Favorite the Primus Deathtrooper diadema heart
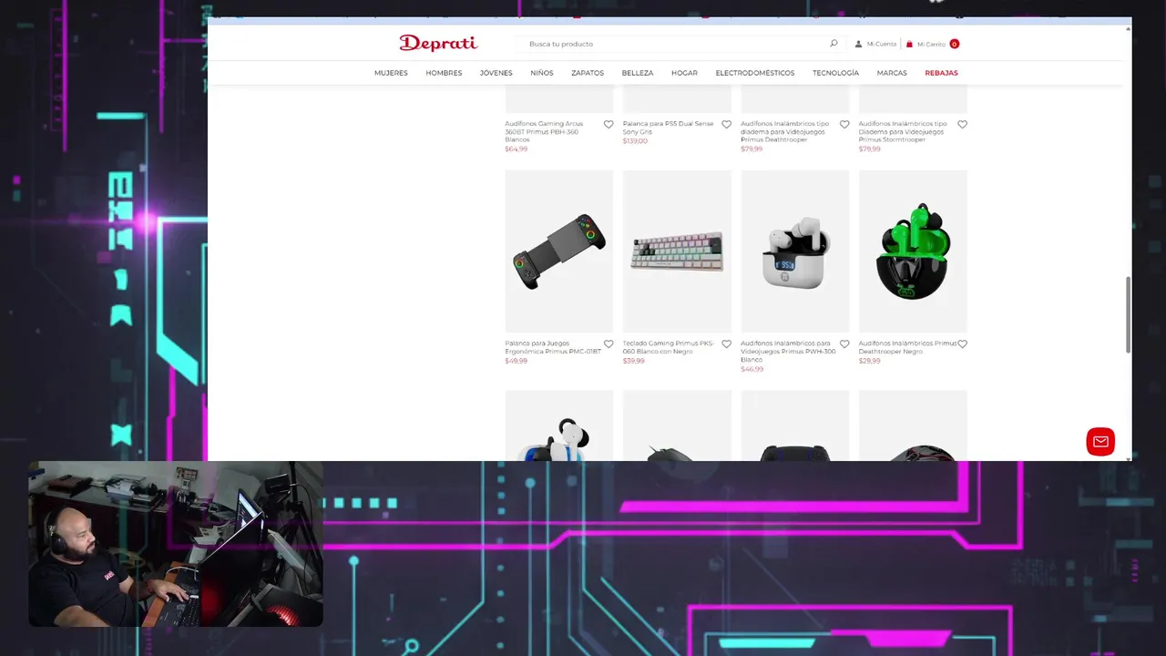 click(x=844, y=125)
